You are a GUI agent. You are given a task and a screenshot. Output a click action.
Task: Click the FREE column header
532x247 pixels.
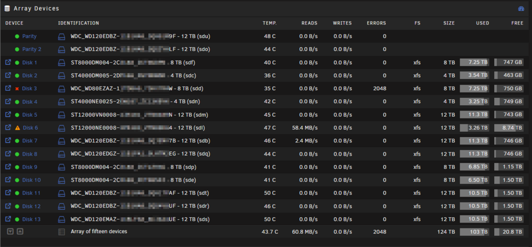[518, 23]
